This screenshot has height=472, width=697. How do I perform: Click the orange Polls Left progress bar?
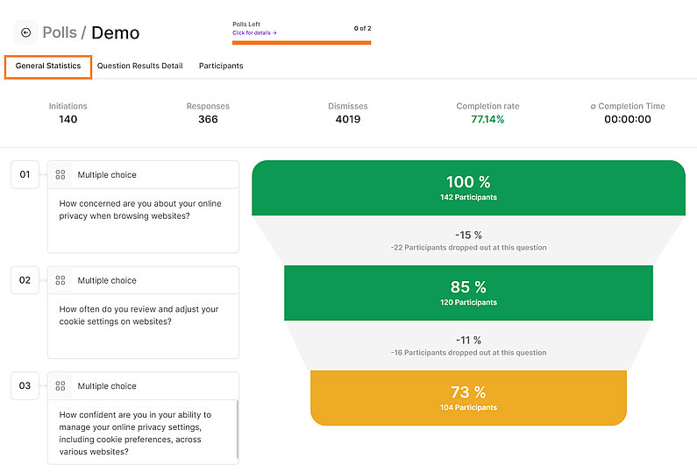pos(301,41)
